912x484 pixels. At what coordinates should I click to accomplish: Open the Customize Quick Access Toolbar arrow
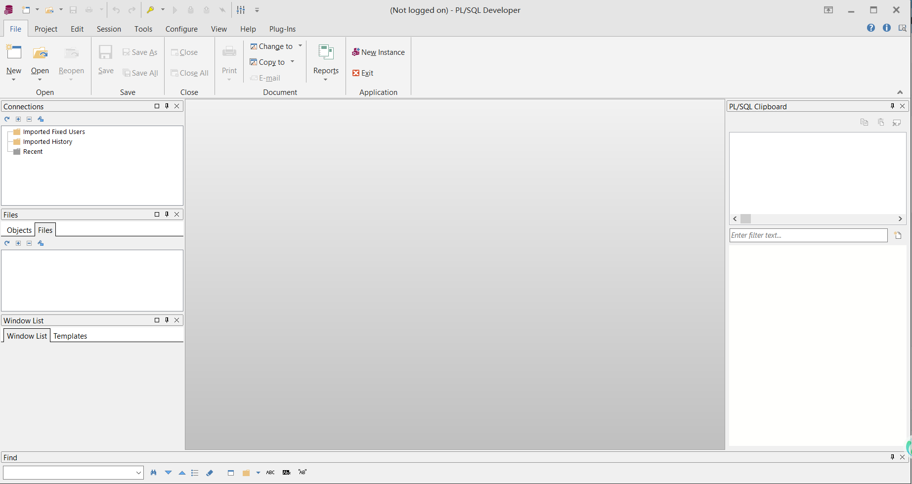257,10
